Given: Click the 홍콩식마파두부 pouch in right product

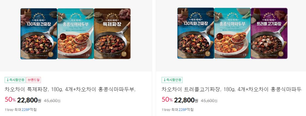Looking at the screenshot, I should tap(232, 33).
